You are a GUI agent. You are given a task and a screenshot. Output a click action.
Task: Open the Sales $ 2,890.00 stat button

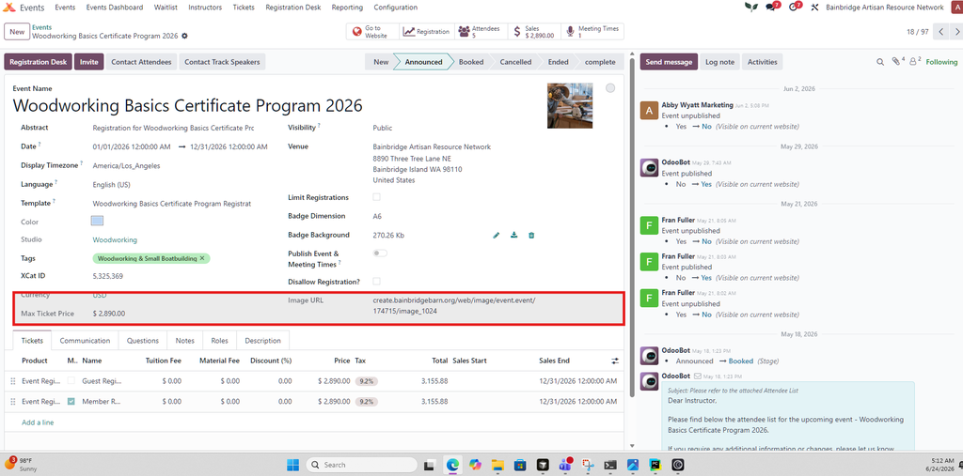click(x=534, y=32)
